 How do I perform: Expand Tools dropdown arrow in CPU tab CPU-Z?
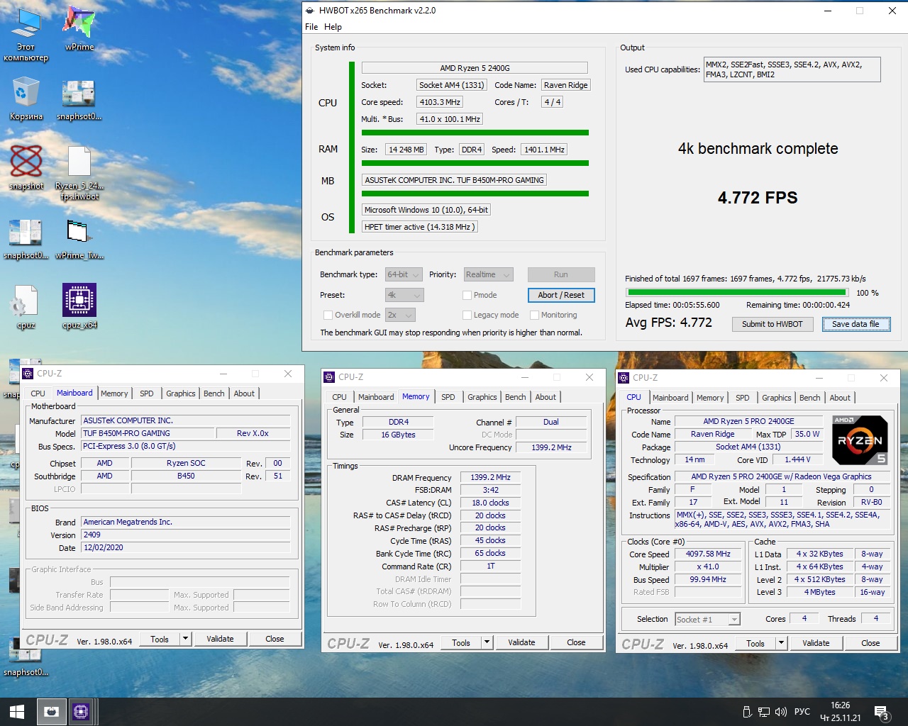pos(781,643)
